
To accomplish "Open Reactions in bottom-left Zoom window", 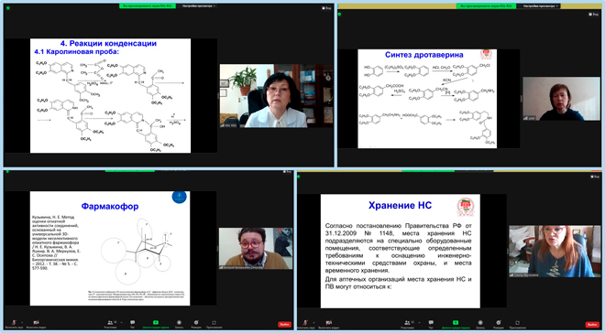I will click(x=196, y=323).
